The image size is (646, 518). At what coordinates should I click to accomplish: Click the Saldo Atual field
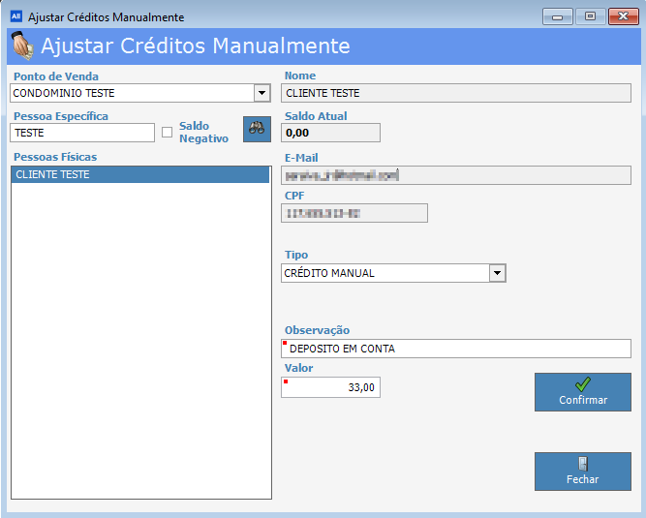click(331, 133)
